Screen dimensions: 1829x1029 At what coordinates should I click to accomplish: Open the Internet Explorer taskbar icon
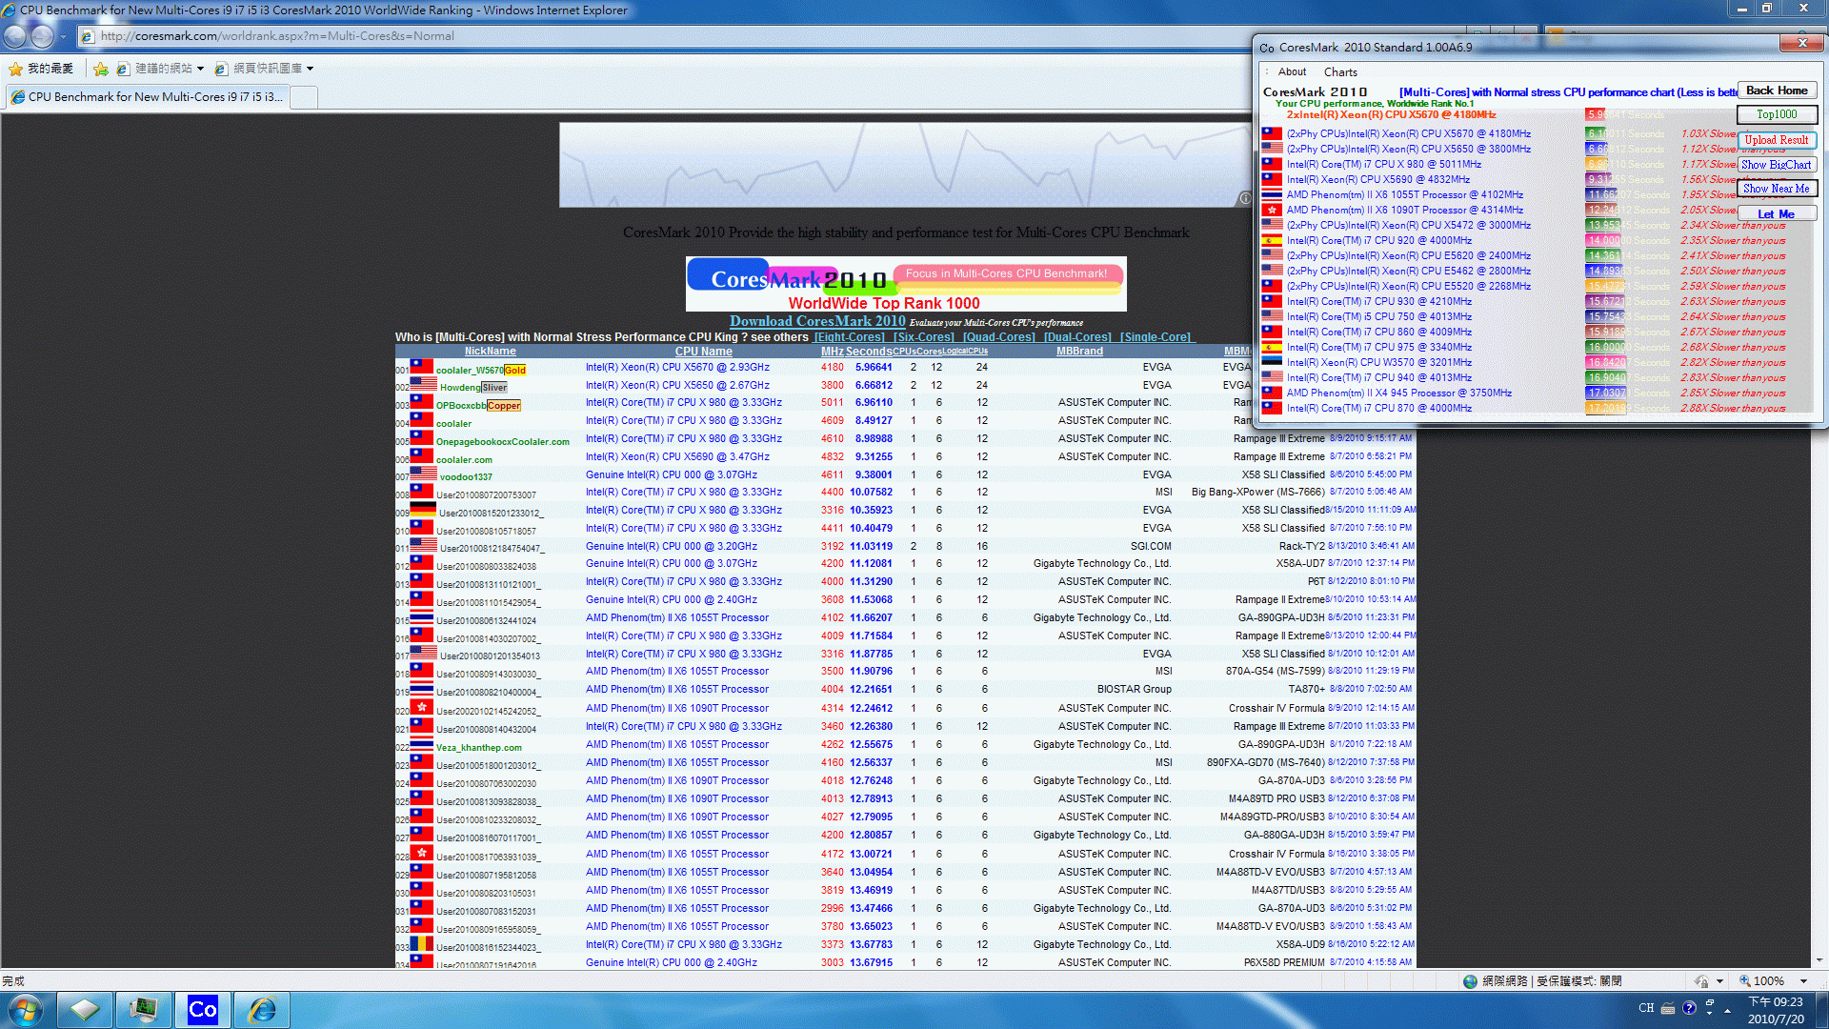click(x=261, y=1009)
